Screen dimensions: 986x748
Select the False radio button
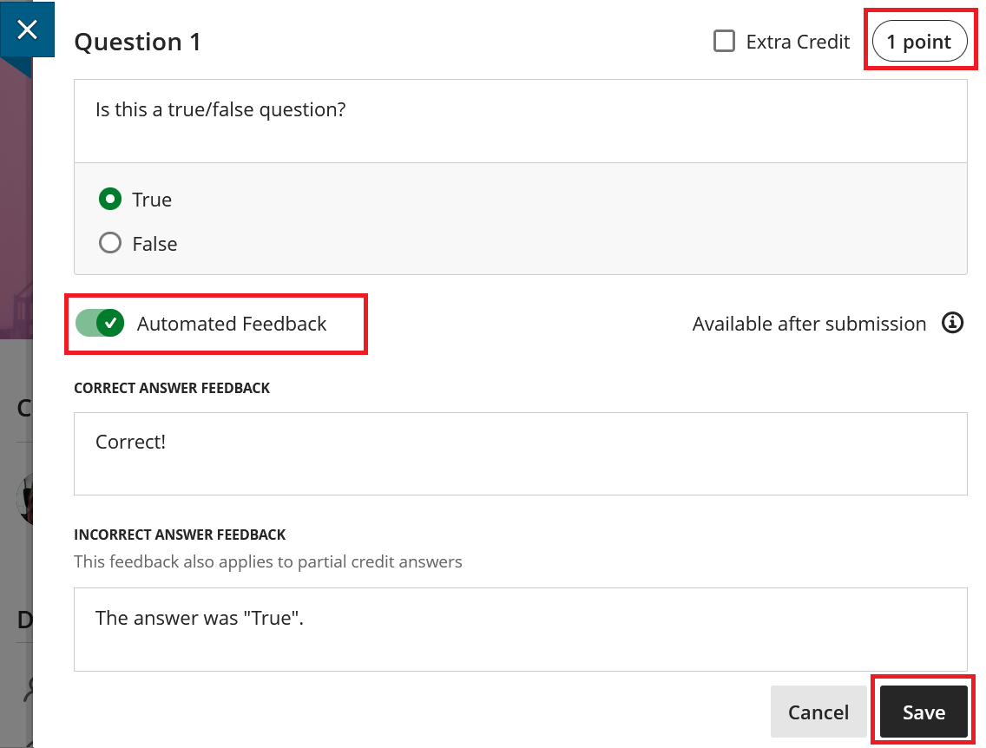110,243
